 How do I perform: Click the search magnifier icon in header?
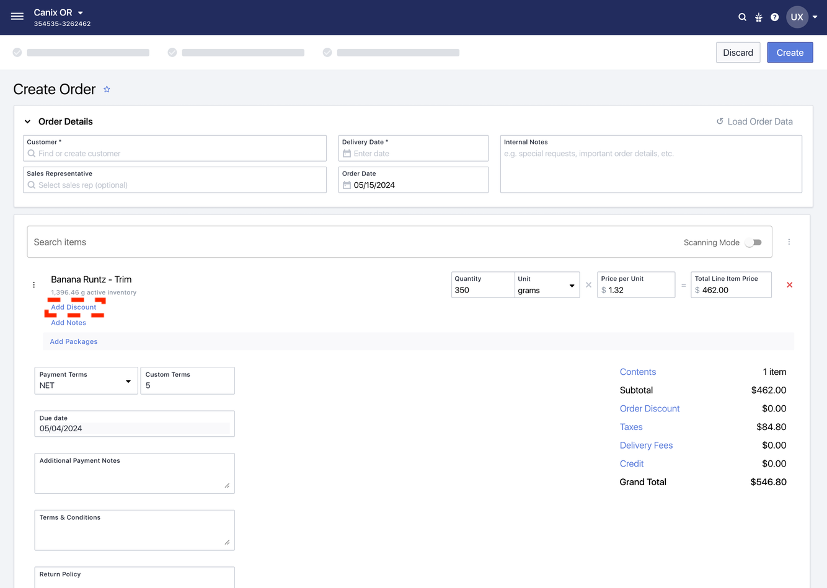click(742, 17)
